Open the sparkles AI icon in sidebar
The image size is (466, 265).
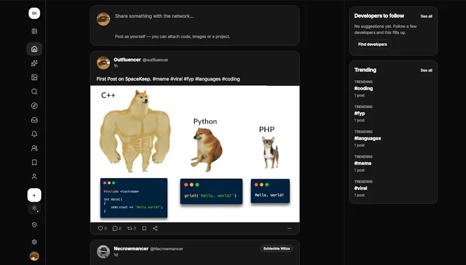coord(34,63)
